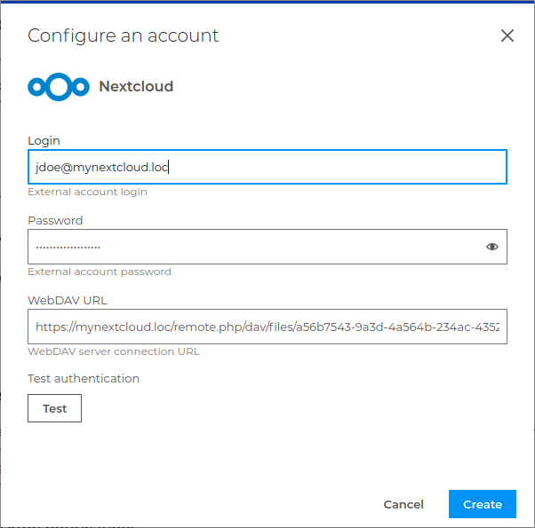Screen dimensions: 535x528
Task: Show password with the eye icon
Action: pos(492,247)
